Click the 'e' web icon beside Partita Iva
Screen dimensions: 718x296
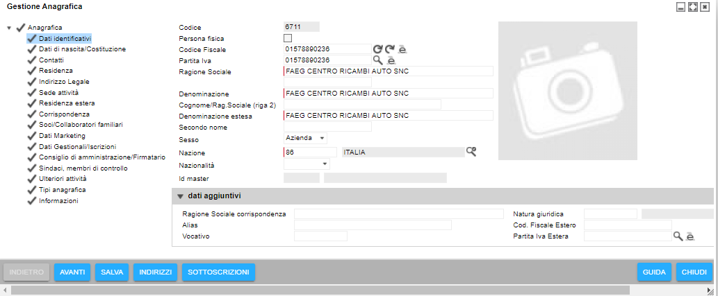tap(391, 61)
